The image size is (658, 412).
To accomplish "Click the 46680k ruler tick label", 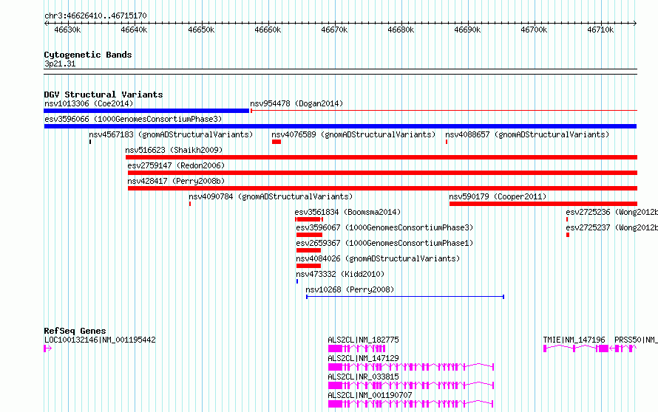I will point(401,30).
